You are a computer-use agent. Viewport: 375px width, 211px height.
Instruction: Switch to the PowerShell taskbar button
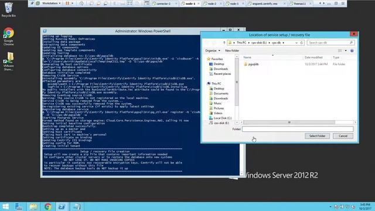click(x=62, y=206)
